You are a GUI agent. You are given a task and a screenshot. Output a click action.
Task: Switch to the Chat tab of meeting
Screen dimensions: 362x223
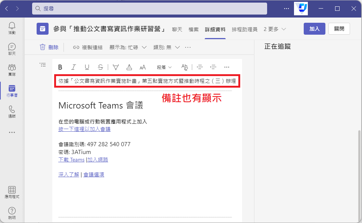pos(177,29)
